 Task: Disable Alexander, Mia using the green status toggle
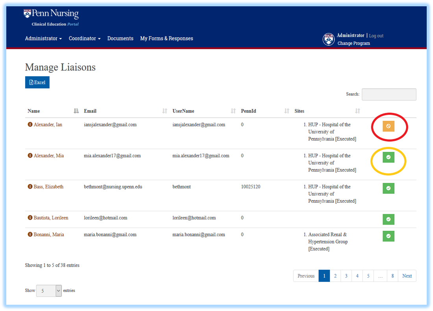click(x=388, y=157)
